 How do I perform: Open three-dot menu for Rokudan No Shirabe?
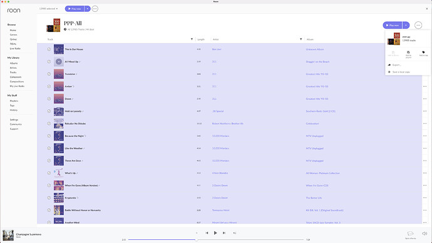click(424, 124)
